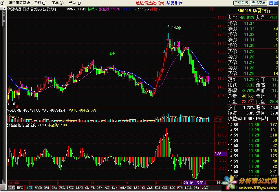Click the 外盘 23.2万 value
280x192 pixels.
[248, 101]
